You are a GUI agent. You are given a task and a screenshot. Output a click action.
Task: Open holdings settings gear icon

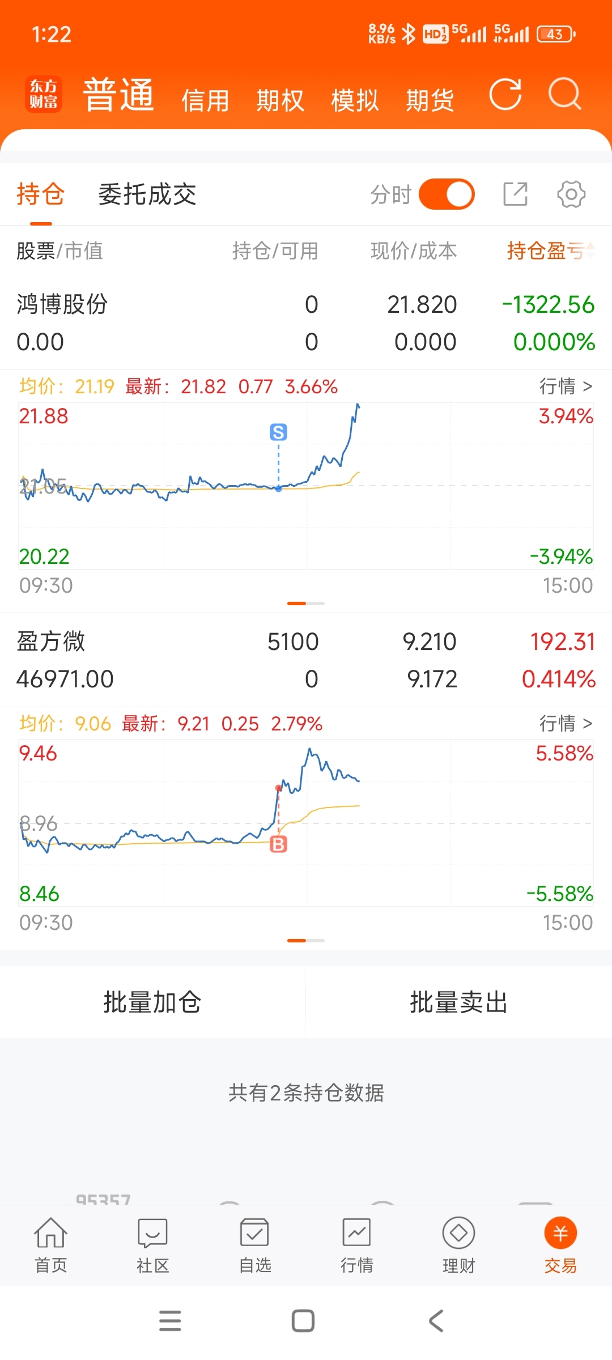pos(571,194)
